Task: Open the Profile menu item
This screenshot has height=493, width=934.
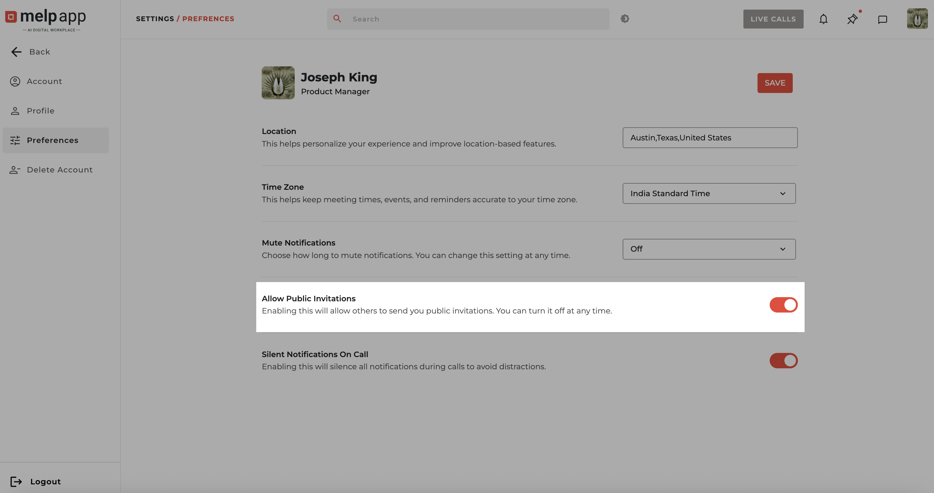Action: (40, 111)
